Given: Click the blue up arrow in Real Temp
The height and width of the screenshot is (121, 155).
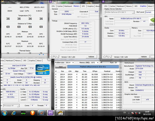Looking at the screenshot, I should point(43,55).
